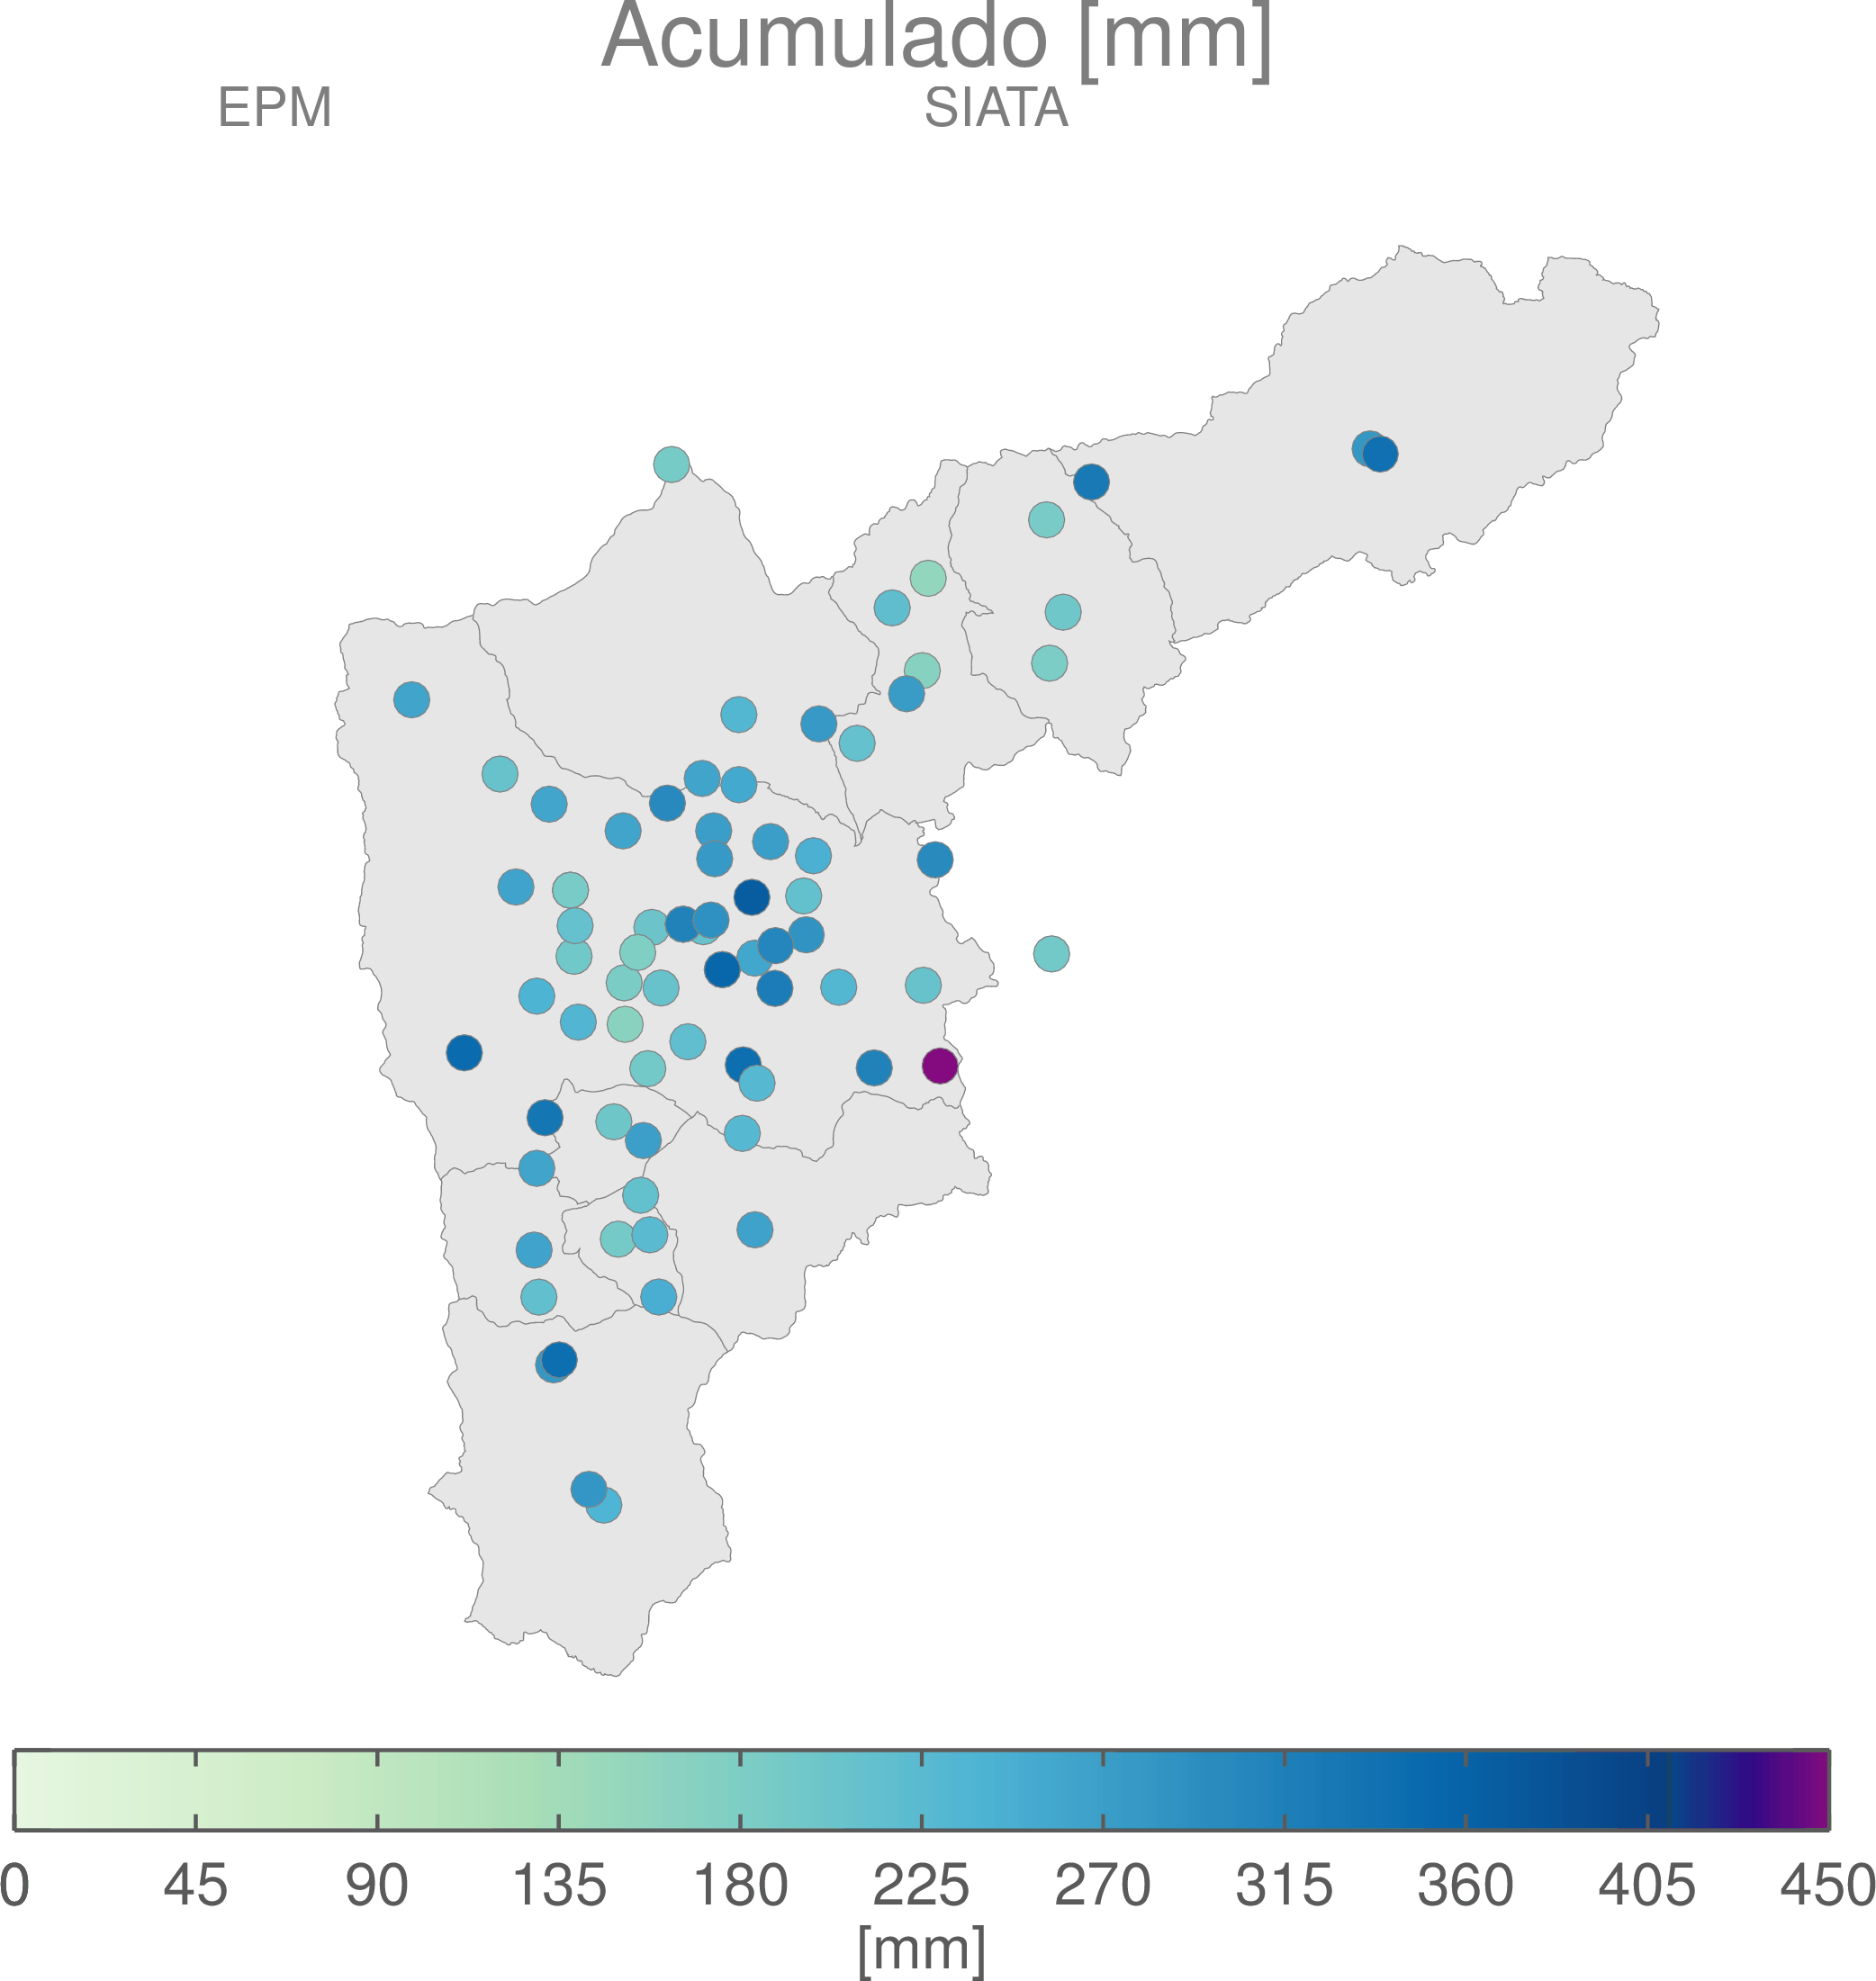The height and width of the screenshot is (1981, 1876).
Task: Click the colorbar tick label "360"
Action: (1466, 1886)
